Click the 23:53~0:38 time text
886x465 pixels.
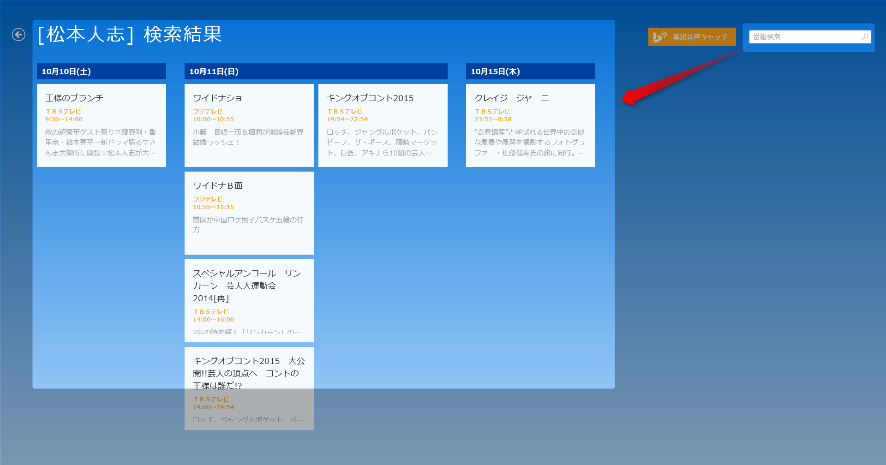[x=493, y=119]
